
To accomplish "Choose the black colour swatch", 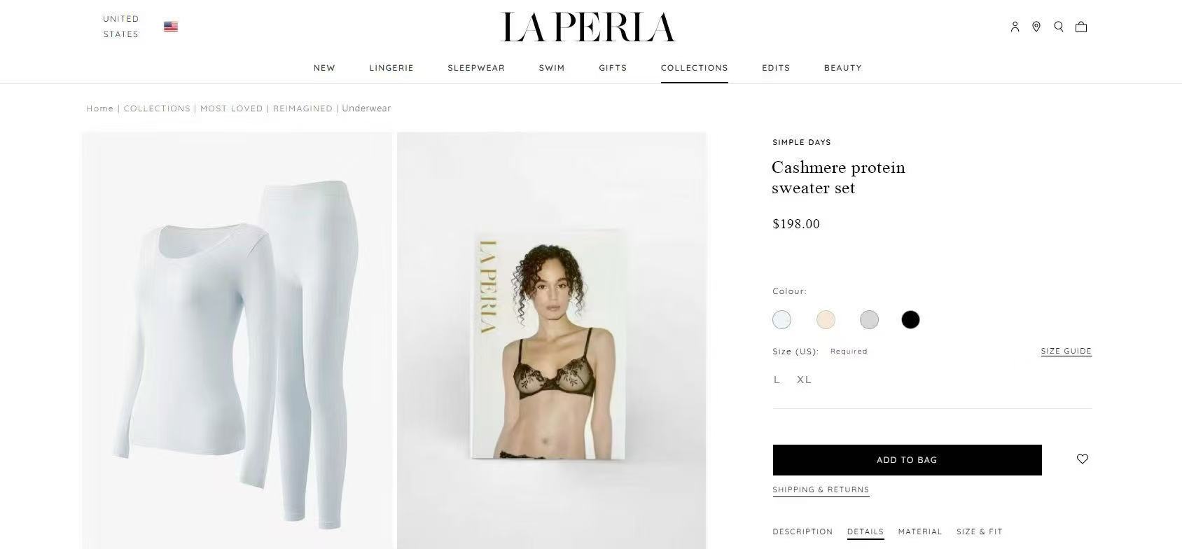I will pyautogui.click(x=910, y=320).
